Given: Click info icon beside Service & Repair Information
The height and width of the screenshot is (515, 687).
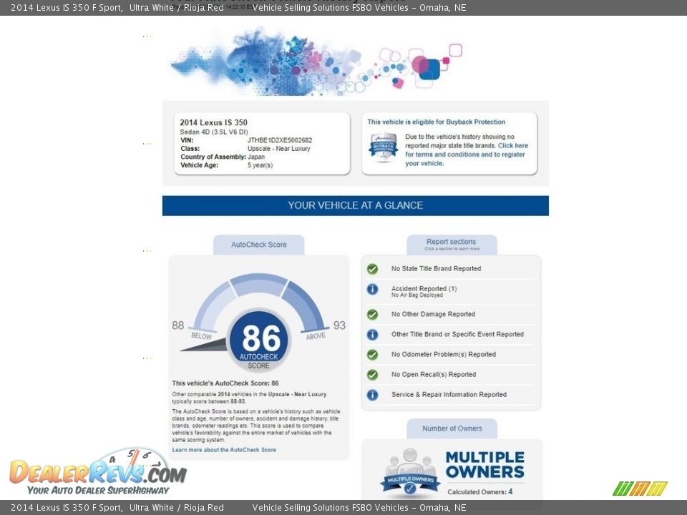Looking at the screenshot, I should (x=372, y=395).
